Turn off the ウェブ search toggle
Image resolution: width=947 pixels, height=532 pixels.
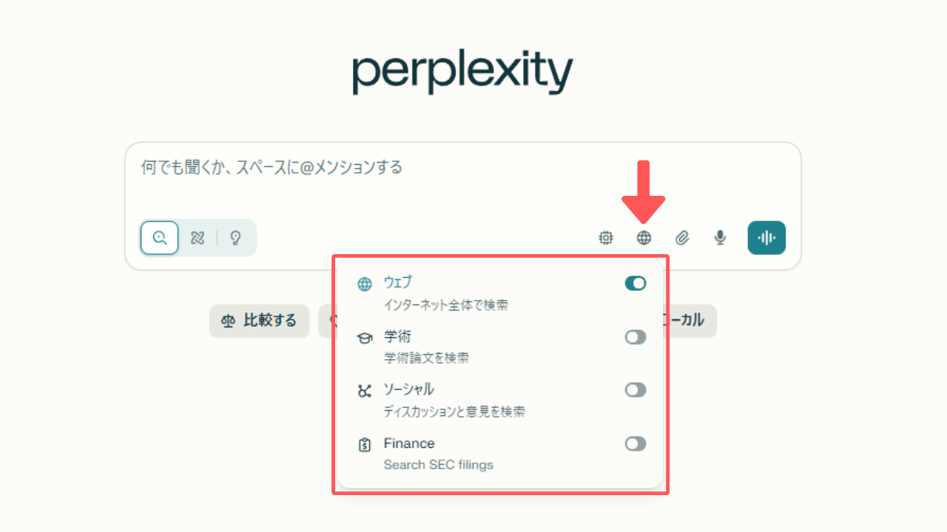(636, 283)
